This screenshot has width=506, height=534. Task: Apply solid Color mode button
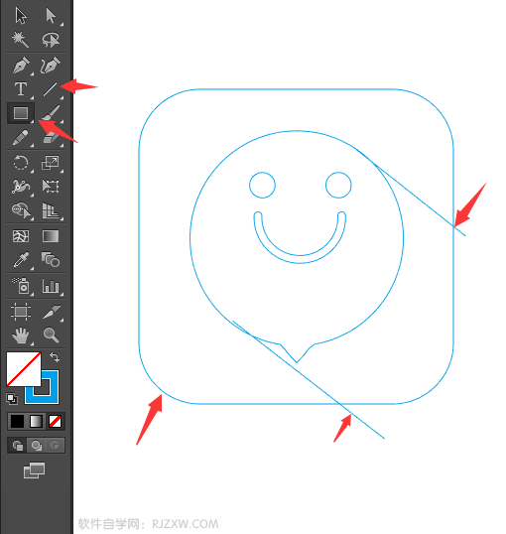(x=17, y=421)
